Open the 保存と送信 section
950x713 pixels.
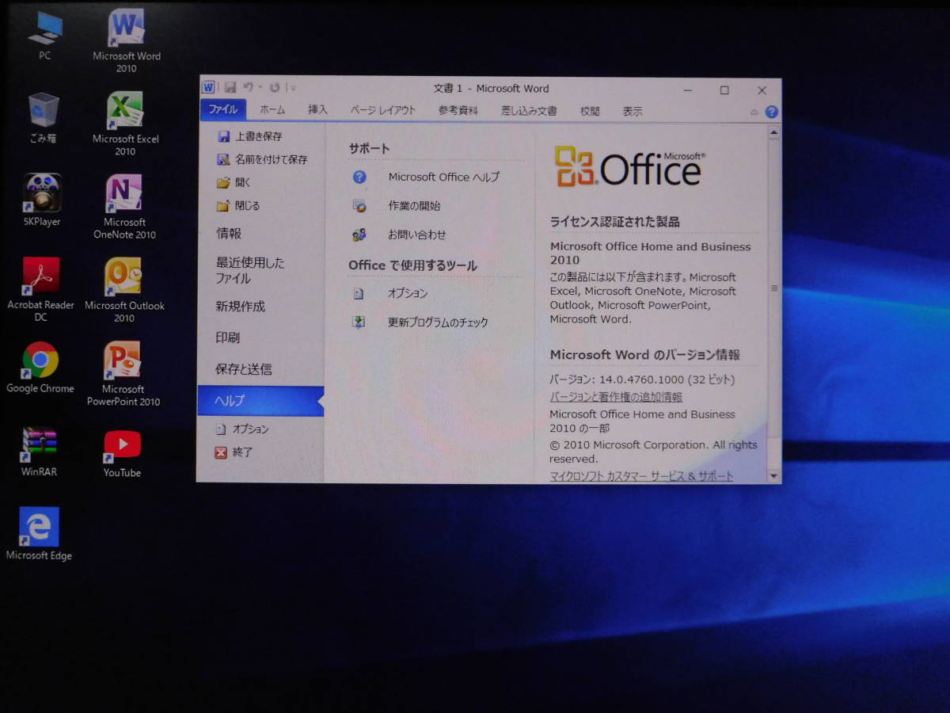243,369
